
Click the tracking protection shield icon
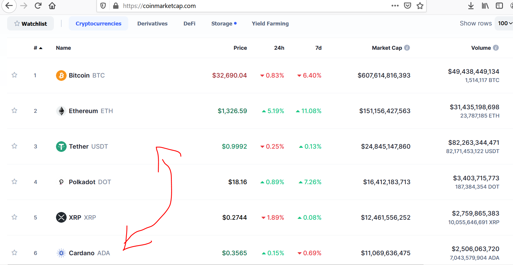click(103, 6)
